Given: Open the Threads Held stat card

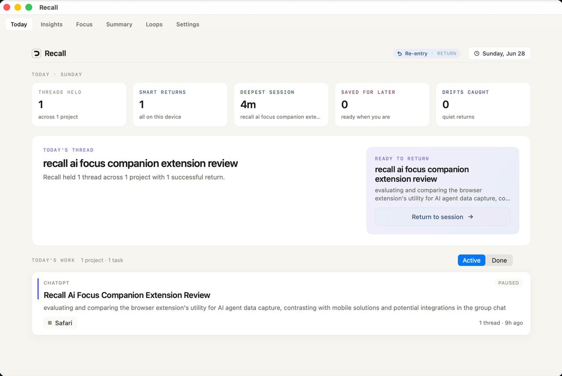Looking at the screenshot, I should (x=79, y=105).
